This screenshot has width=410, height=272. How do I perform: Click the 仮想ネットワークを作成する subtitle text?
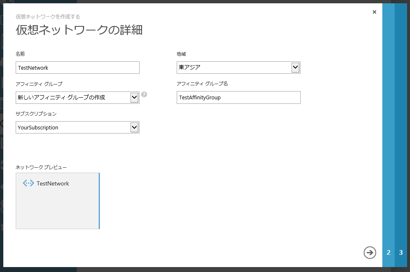(48, 17)
